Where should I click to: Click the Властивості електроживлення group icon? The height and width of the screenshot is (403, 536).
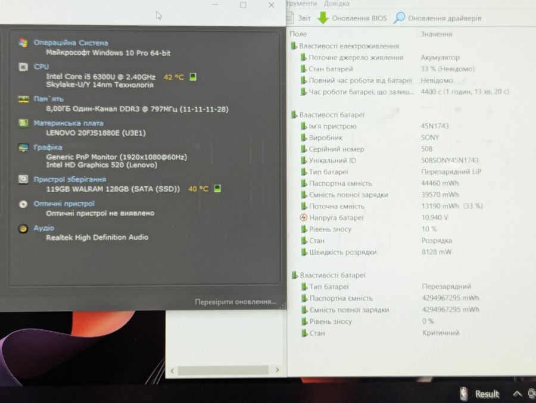294,46
